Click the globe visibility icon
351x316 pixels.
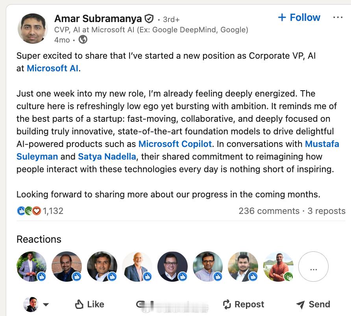tap(83, 40)
